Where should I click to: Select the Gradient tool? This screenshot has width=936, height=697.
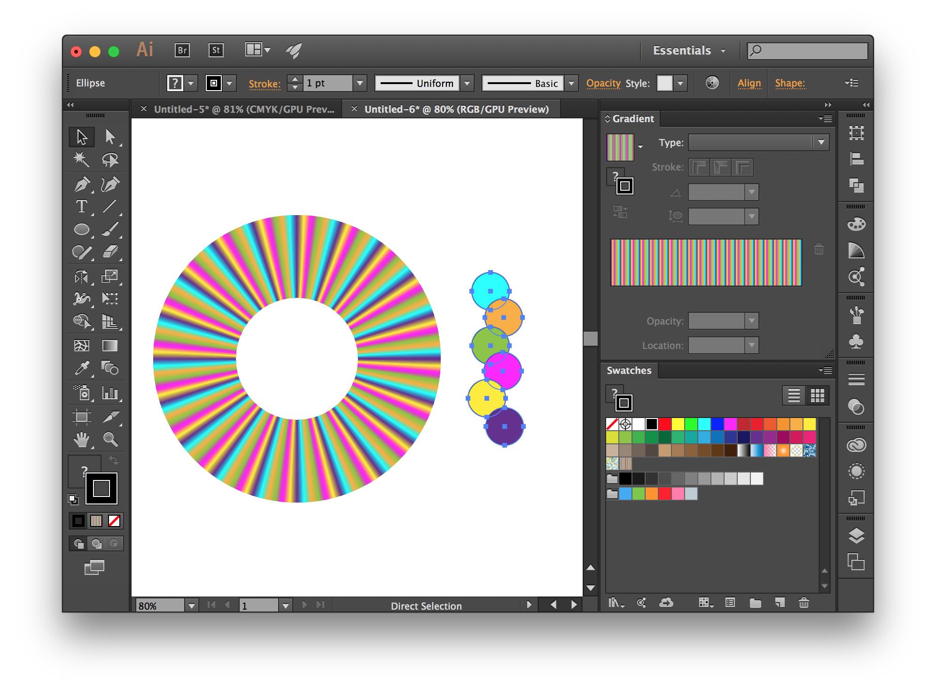[110, 346]
